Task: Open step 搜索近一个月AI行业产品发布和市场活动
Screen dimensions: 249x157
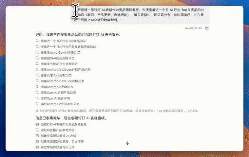Action: pos(68,47)
